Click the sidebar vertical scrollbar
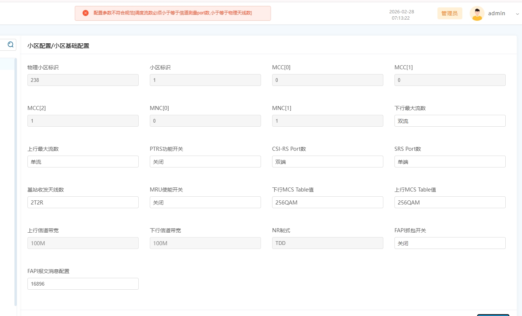Viewport: 522px width, 316px height. (16, 182)
